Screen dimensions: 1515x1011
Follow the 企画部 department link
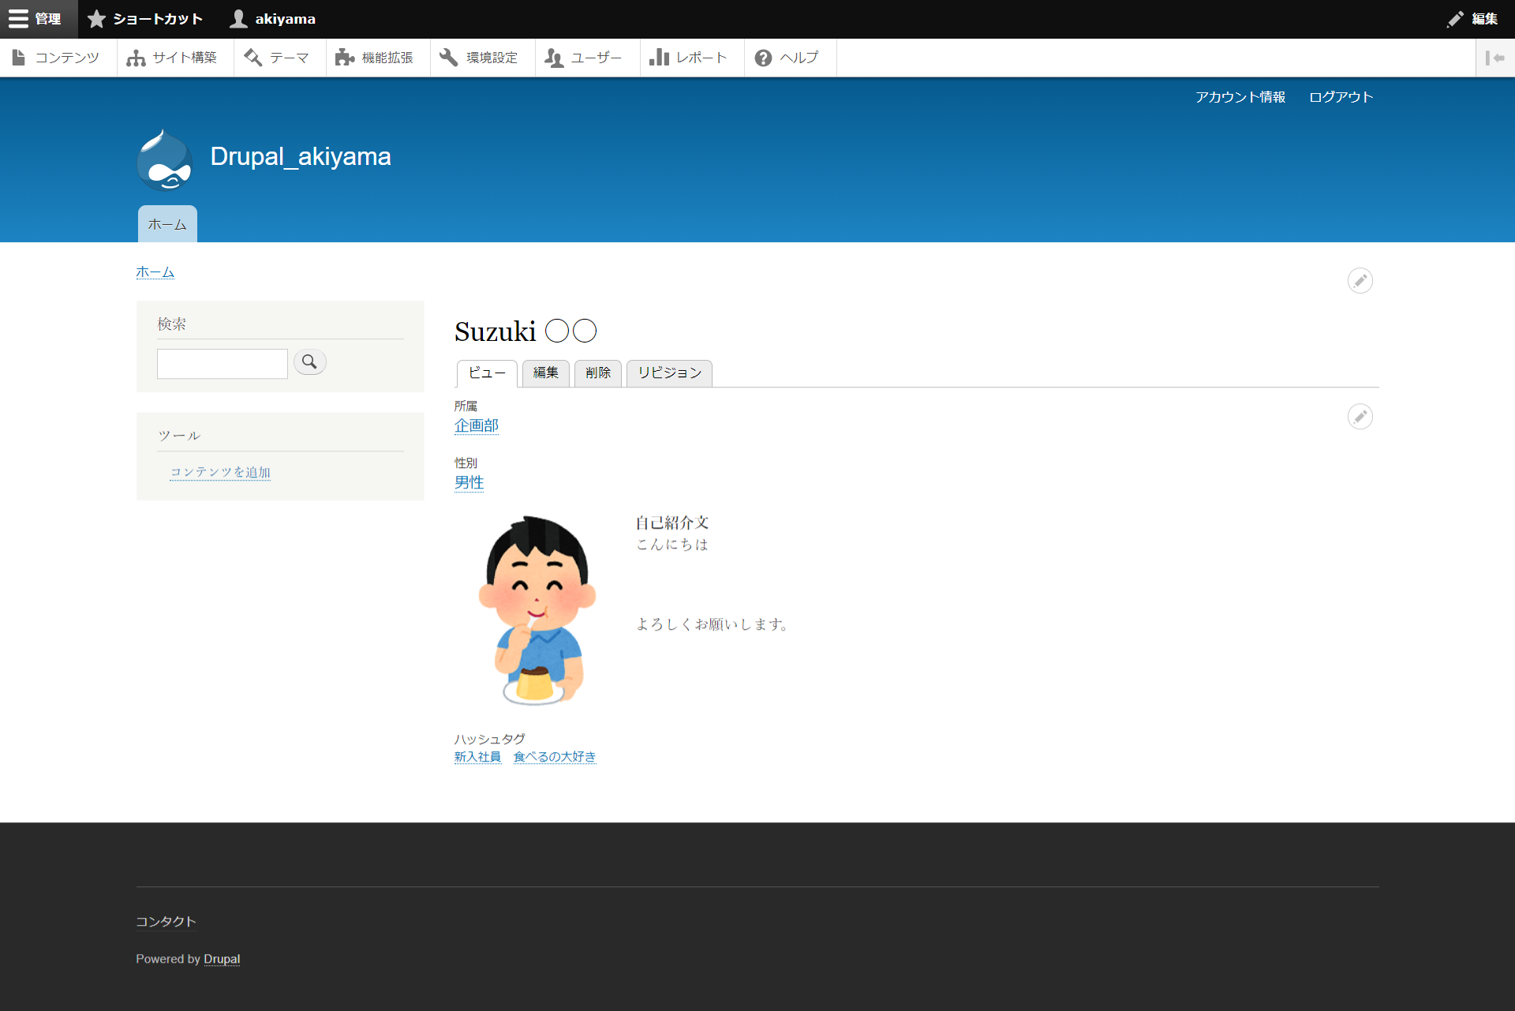click(477, 425)
